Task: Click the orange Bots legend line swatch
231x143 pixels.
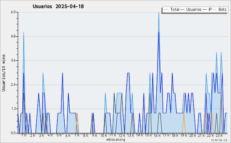Action: [215, 9]
